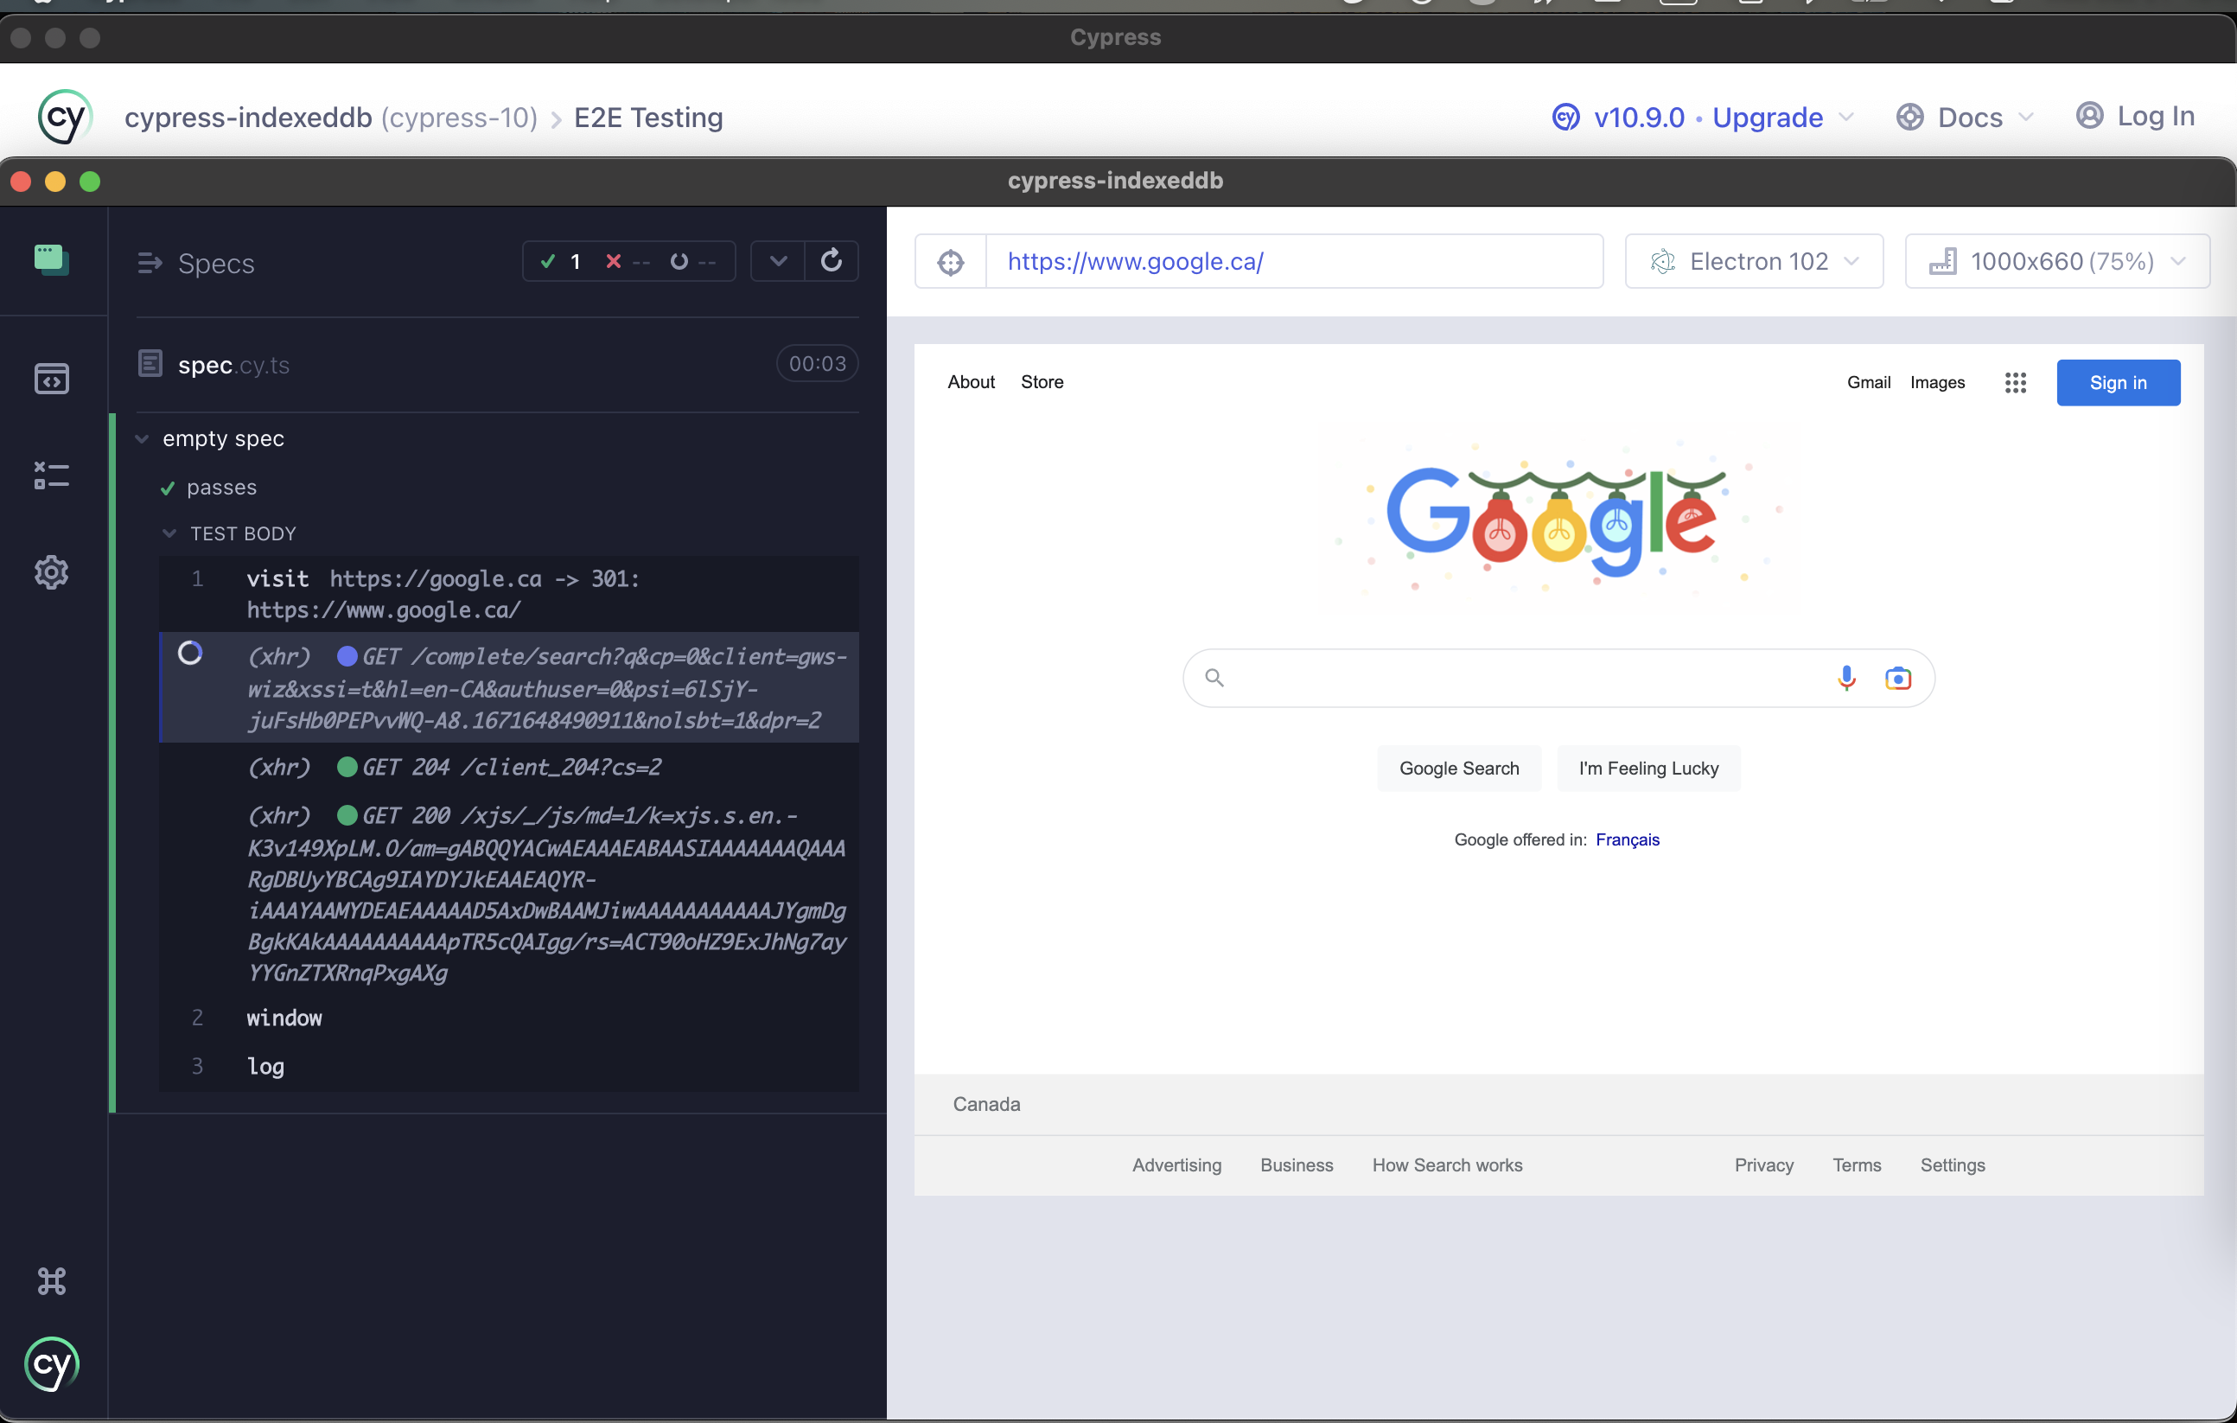2237x1423 pixels.
Task: Click the I'm Feeling Lucky button
Action: [x=1648, y=769]
